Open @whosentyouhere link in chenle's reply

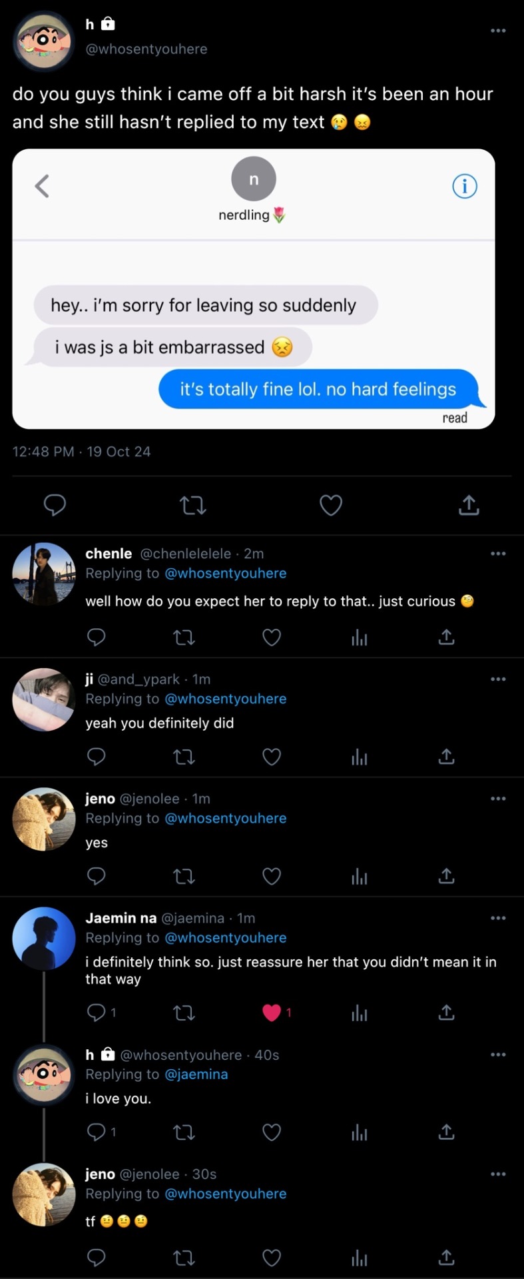coord(226,574)
